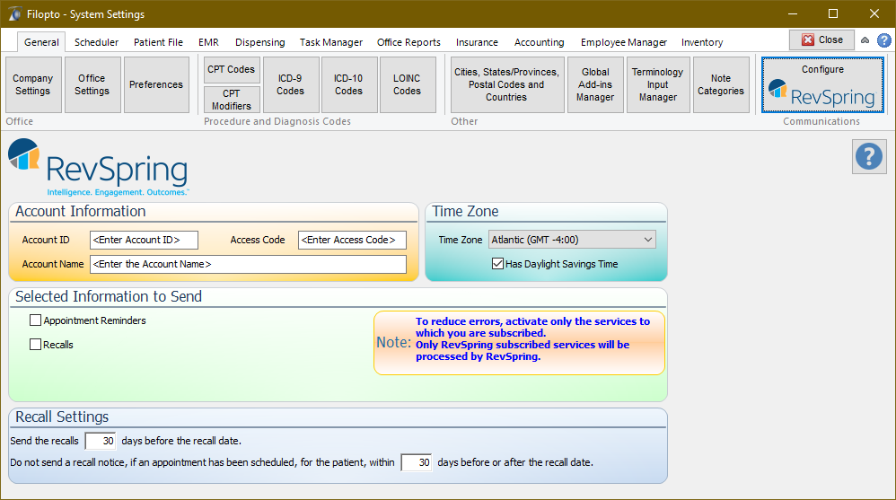Click the Filopto app icon in title bar
The height and width of the screenshot is (500, 896).
14,13
